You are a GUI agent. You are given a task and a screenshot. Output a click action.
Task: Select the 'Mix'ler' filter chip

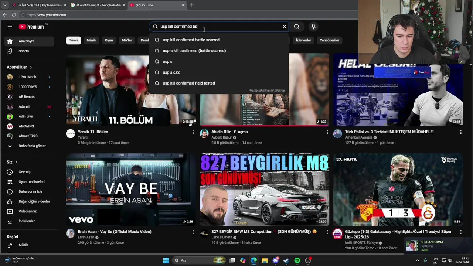127,40
